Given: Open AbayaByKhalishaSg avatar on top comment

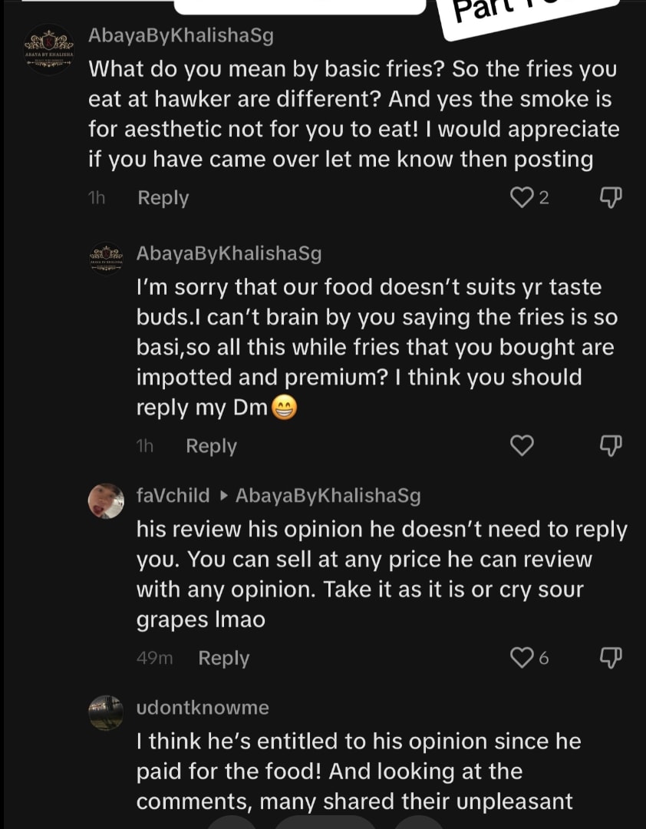Looking at the screenshot, I should [x=48, y=51].
